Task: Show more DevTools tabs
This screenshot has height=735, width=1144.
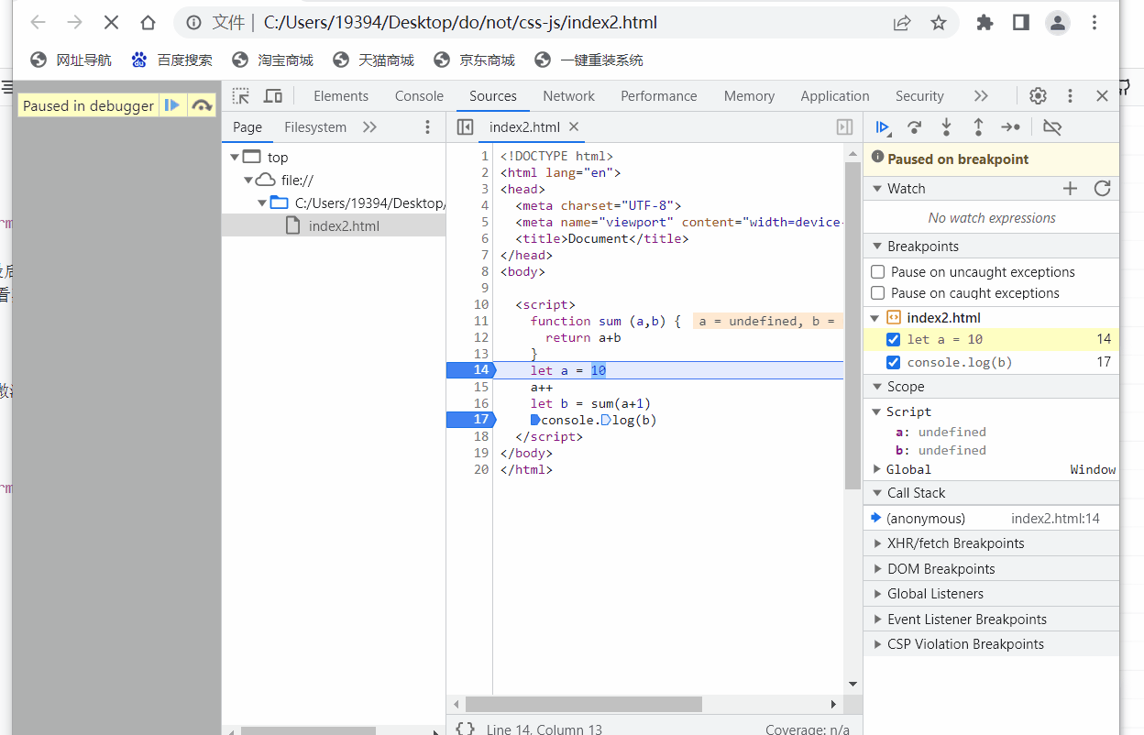Action: pyautogui.click(x=981, y=96)
